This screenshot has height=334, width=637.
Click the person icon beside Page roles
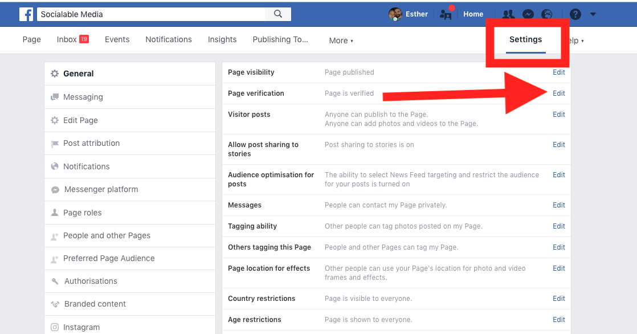pos(54,212)
